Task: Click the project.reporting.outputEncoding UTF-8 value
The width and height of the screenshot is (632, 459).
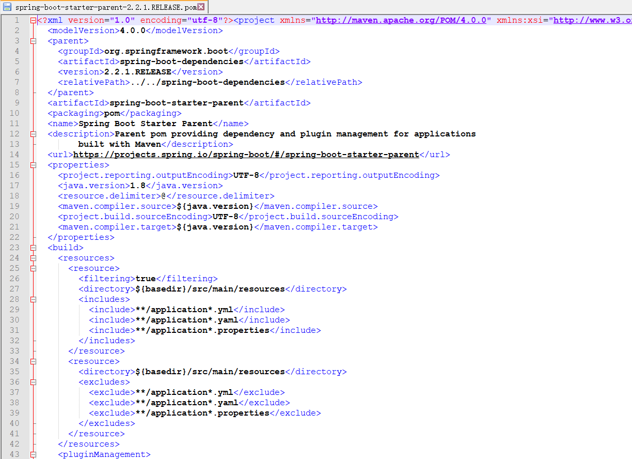Action: [x=246, y=175]
